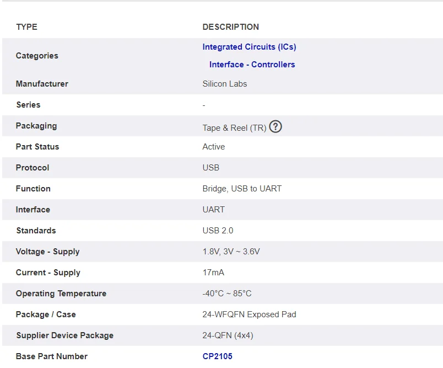Click the Current - Supply value 17mA

pyautogui.click(x=214, y=273)
